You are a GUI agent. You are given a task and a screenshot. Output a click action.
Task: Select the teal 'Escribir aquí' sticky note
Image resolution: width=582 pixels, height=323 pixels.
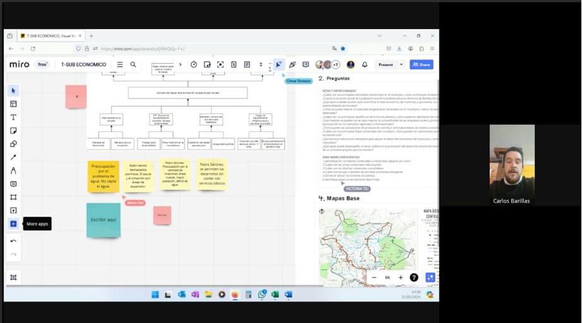(x=104, y=220)
